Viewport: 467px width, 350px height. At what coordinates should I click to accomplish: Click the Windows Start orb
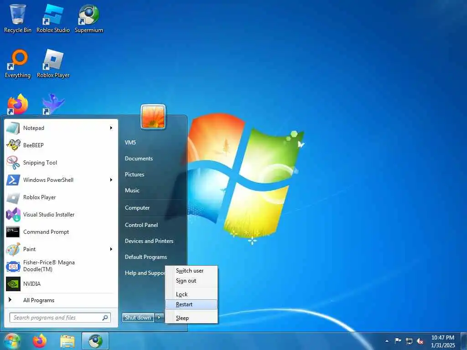[12, 341]
